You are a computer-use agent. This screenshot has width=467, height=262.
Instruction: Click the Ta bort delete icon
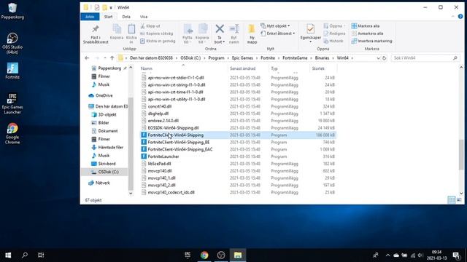[x=220, y=29]
